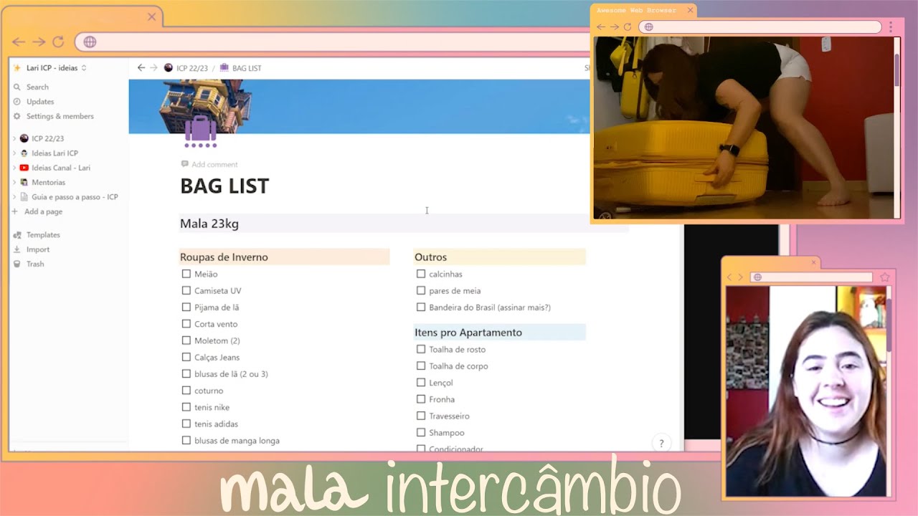Click three-dot menu in Awesome Web Browser window

891,27
